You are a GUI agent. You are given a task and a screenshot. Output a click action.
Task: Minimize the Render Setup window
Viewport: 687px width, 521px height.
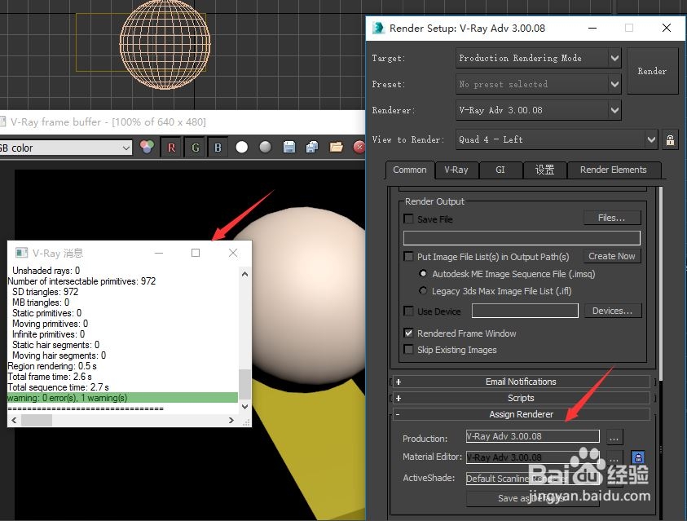(592, 28)
